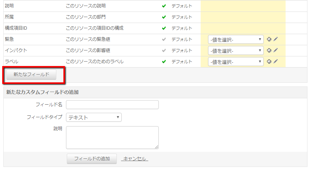
Task: Toggle the gray checkmark in 緊急 row
Action: [164, 39]
